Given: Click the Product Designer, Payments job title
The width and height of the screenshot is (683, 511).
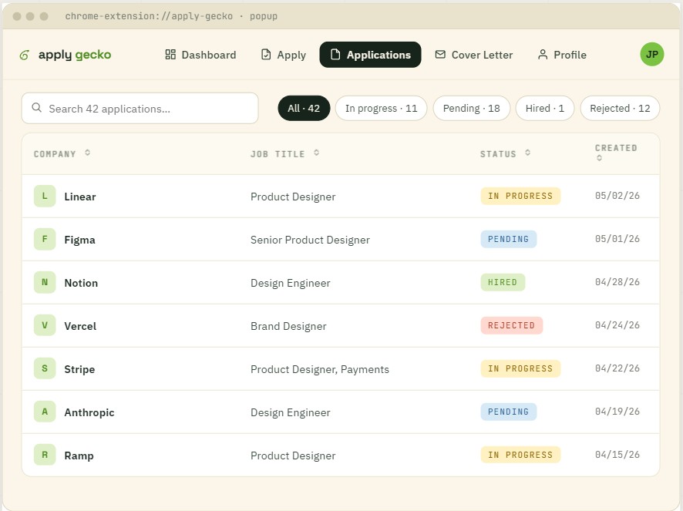Looking at the screenshot, I should 320,369.
